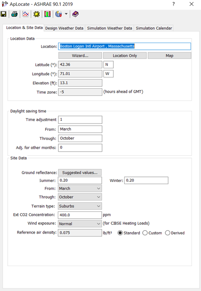The height and width of the screenshot is (291, 201).
Task: Click the Ext CO2 Concentration field
Action: tap(80, 215)
